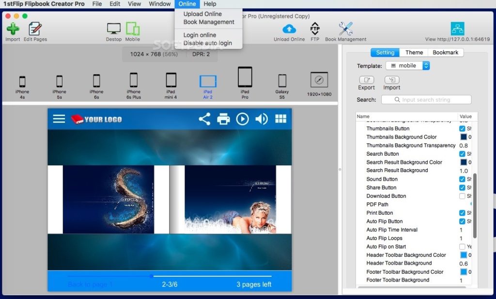Select the iPhone 6s device

coord(96,80)
